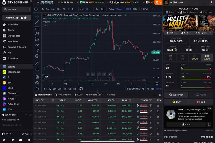Collapse the left sidebar
The image size is (215, 143).
(30, 1)
